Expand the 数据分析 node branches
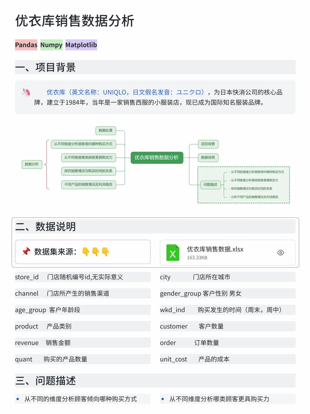This screenshot has width=310, height=414. (x=32, y=164)
